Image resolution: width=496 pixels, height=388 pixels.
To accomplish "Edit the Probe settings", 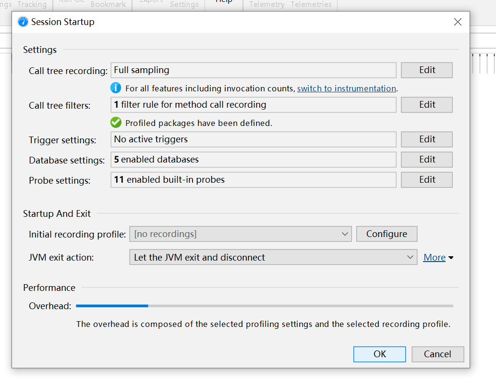I will (x=426, y=180).
